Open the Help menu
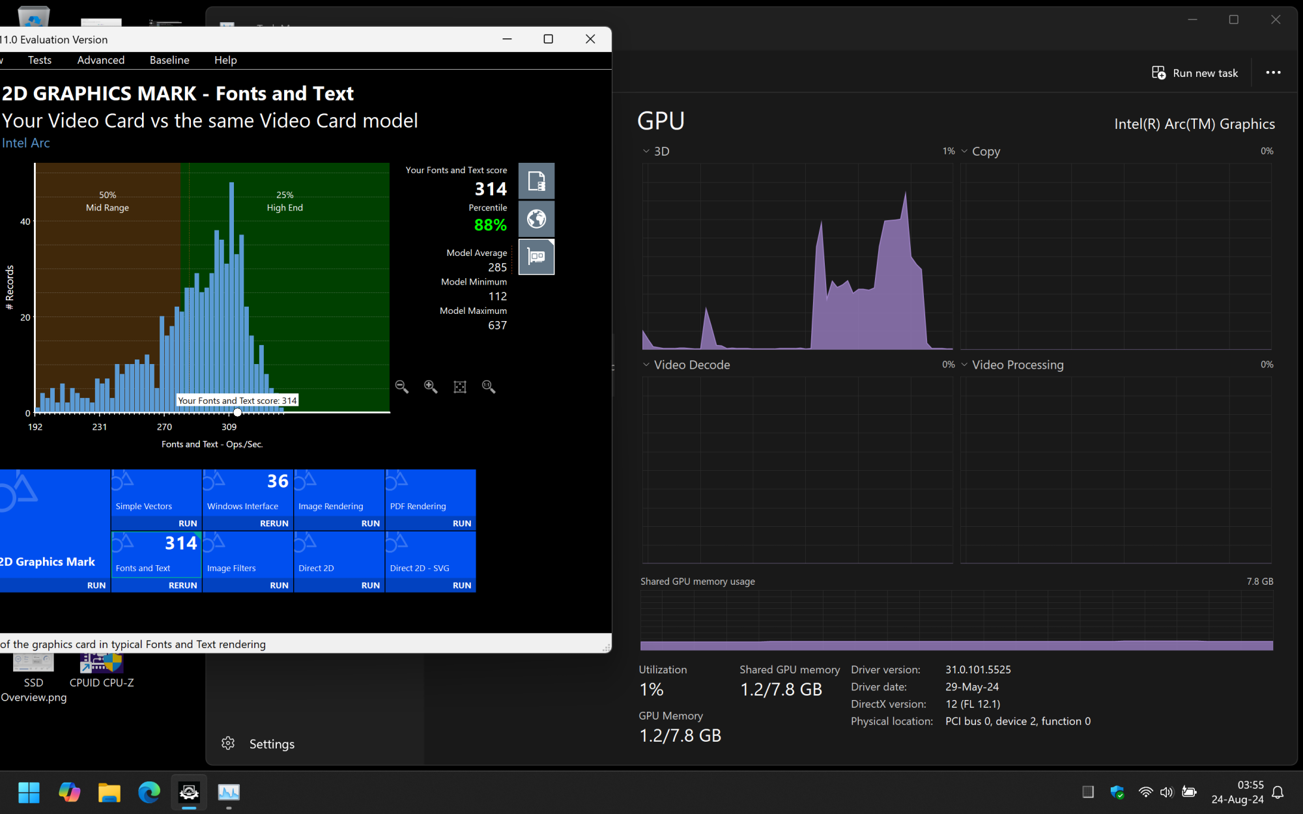 point(225,60)
